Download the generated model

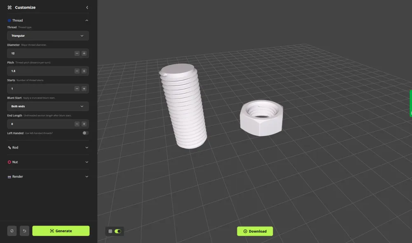pyautogui.click(x=255, y=231)
